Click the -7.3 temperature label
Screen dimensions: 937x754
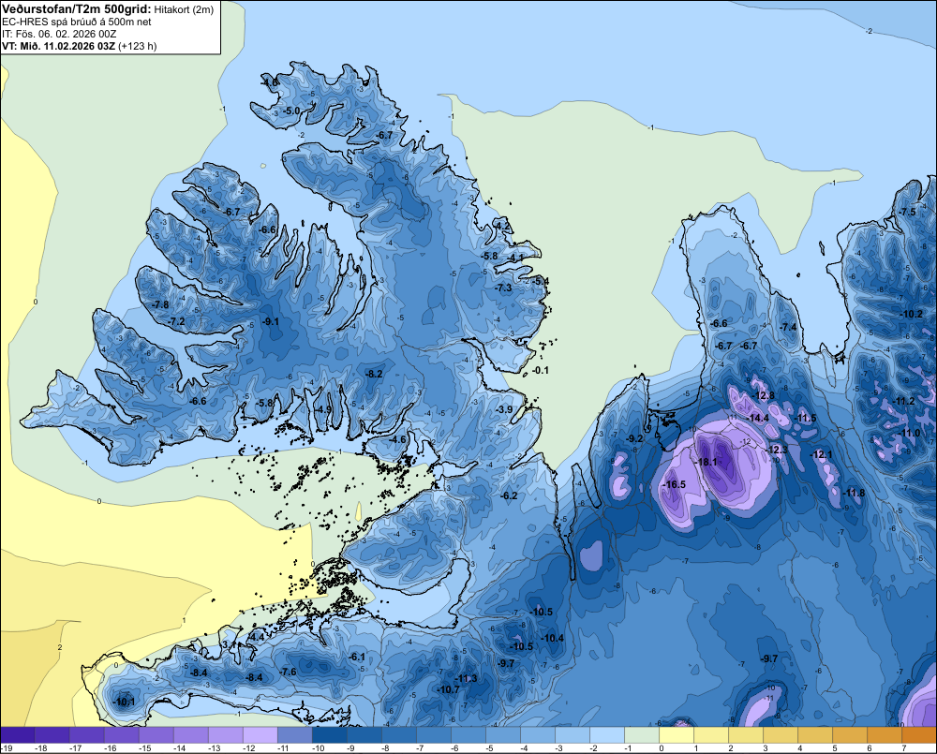pyautogui.click(x=504, y=288)
